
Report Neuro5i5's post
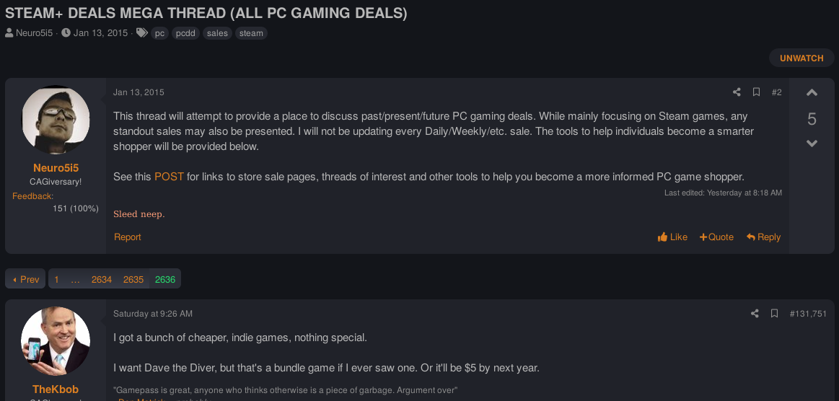tap(128, 237)
